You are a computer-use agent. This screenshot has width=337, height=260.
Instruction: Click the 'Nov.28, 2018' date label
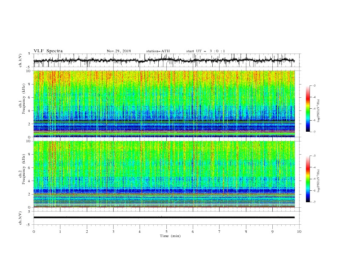click(x=119, y=51)
